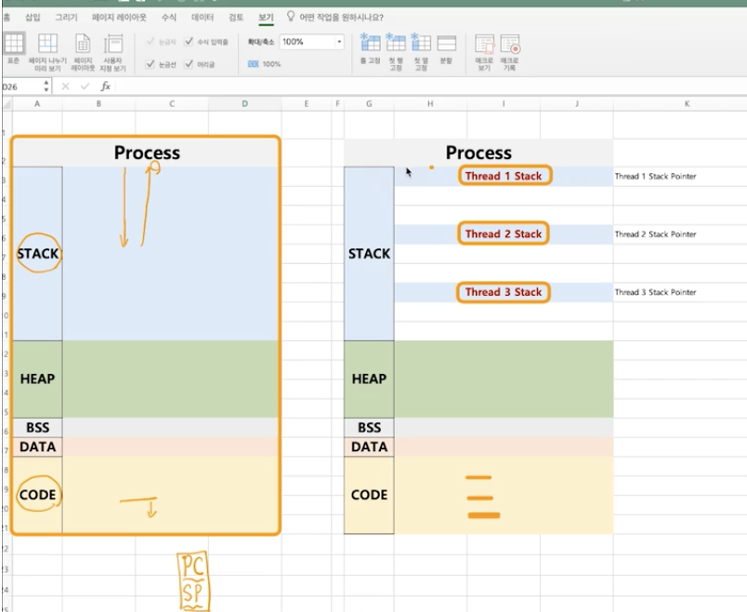This screenshot has width=747, height=612.
Task: Click the 틀 고정 freeze panes icon
Action: [370, 48]
